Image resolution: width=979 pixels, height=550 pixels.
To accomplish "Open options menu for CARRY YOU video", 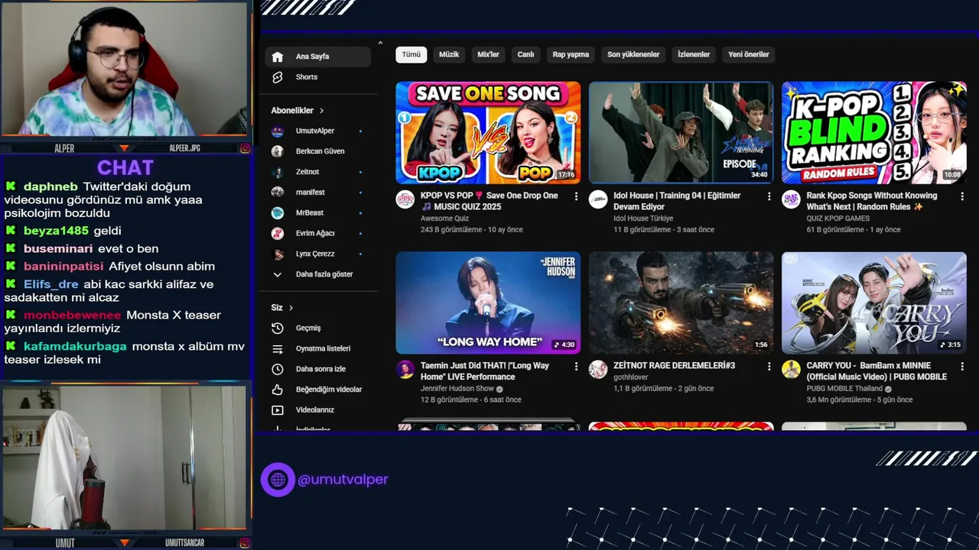I will tap(962, 367).
